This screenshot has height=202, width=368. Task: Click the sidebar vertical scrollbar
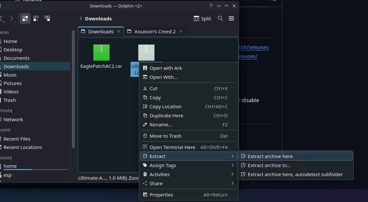coord(73,89)
